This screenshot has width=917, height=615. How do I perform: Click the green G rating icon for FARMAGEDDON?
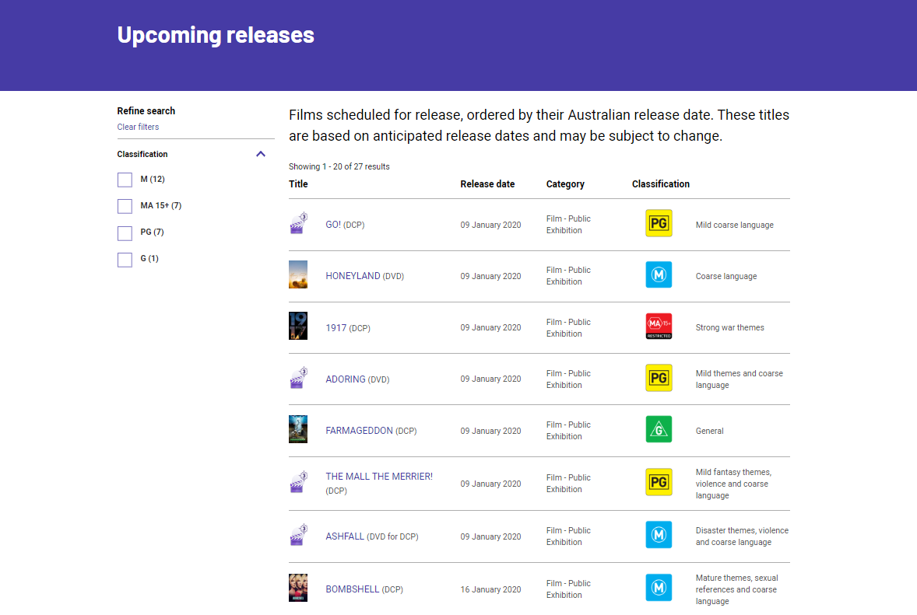pos(659,429)
